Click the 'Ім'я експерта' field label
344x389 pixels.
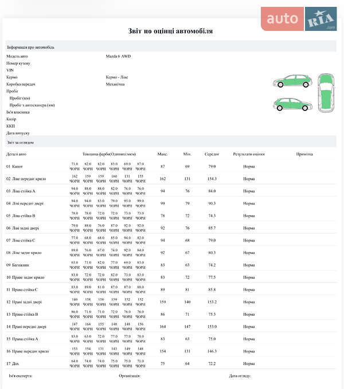tap(21, 376)
